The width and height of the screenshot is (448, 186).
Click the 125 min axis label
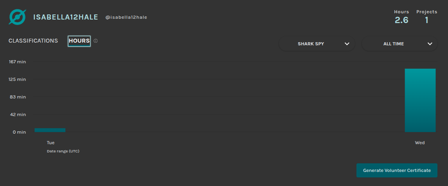(x=17, y=79)
